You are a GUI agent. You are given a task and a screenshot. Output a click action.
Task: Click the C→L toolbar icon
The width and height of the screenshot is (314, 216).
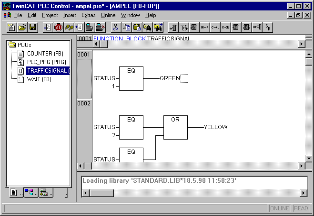click(x=215, y=28)
